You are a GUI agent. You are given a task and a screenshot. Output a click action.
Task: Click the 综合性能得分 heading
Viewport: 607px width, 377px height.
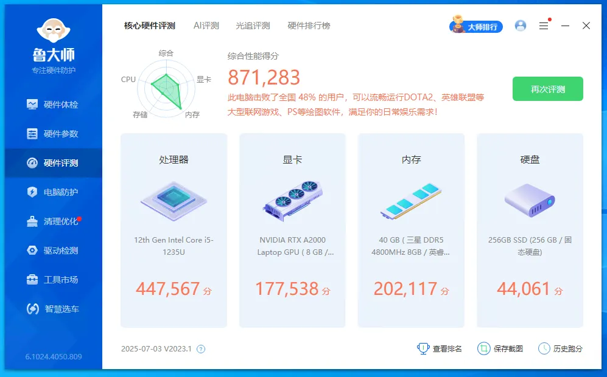coord(253,56)
